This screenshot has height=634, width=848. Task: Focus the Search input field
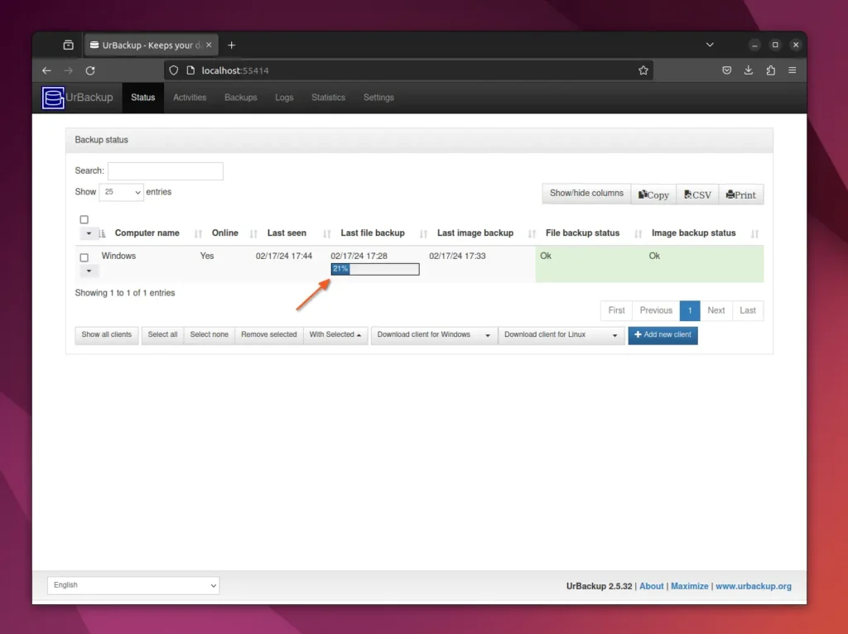pos(166,171)
